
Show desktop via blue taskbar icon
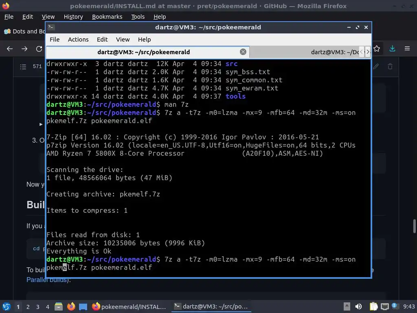click(x=83, y=306)
